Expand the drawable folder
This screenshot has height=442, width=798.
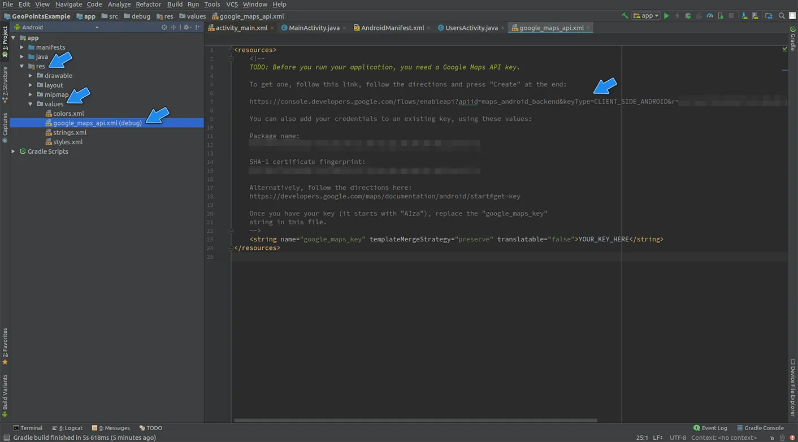point(31,76)
